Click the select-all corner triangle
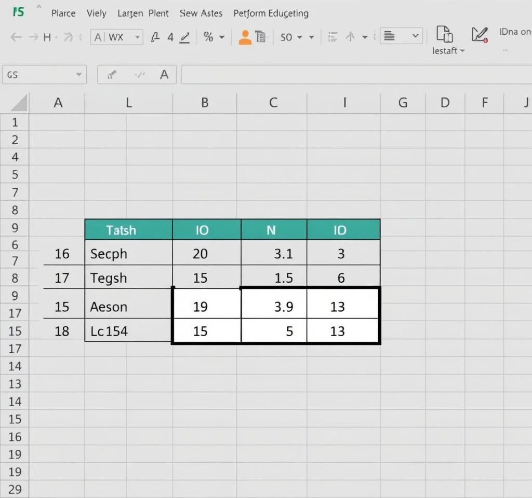Image resolution: width=532 pixels, height=498 pixels. click(x=19, y=103)
